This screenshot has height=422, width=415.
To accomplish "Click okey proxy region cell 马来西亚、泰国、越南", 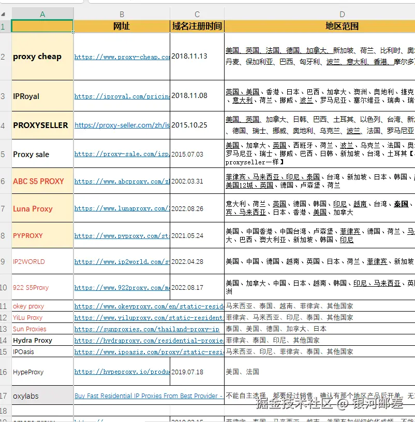I will click(x=320, y=306).
